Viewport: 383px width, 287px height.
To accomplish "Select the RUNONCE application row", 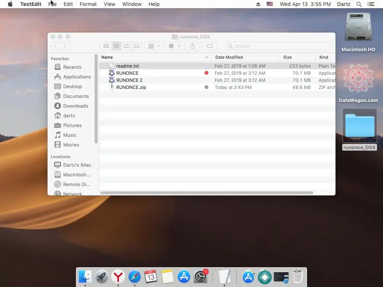I will tap(217, 73).
